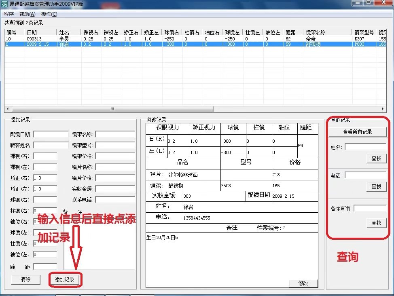Viewport: 394px width, 296px height.
Task: Click 查找 next to the 姓名 field
Action: (x=377, y=158)
